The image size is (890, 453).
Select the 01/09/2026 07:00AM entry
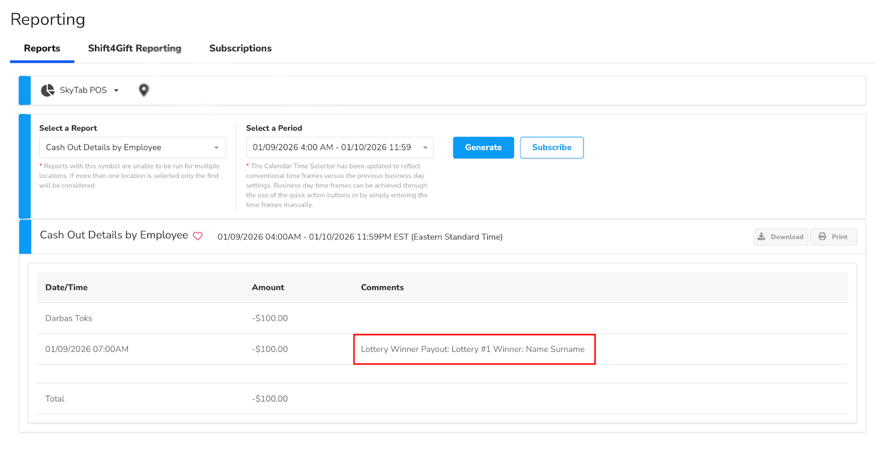87,349
